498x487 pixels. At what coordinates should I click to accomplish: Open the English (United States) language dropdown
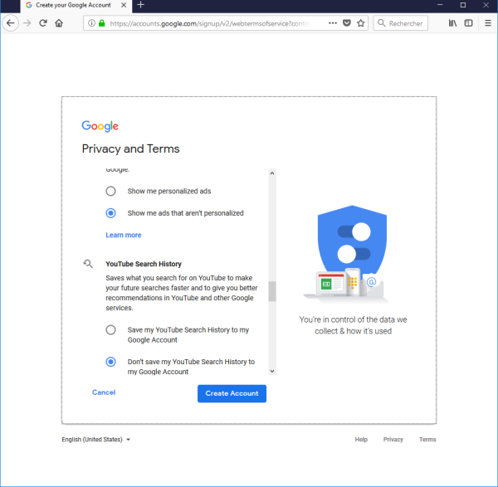pyautogui.click(x=96, y=440)
